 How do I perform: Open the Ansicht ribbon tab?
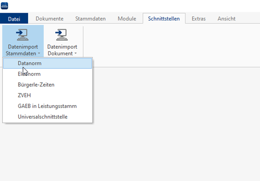(x=226, y=19)
